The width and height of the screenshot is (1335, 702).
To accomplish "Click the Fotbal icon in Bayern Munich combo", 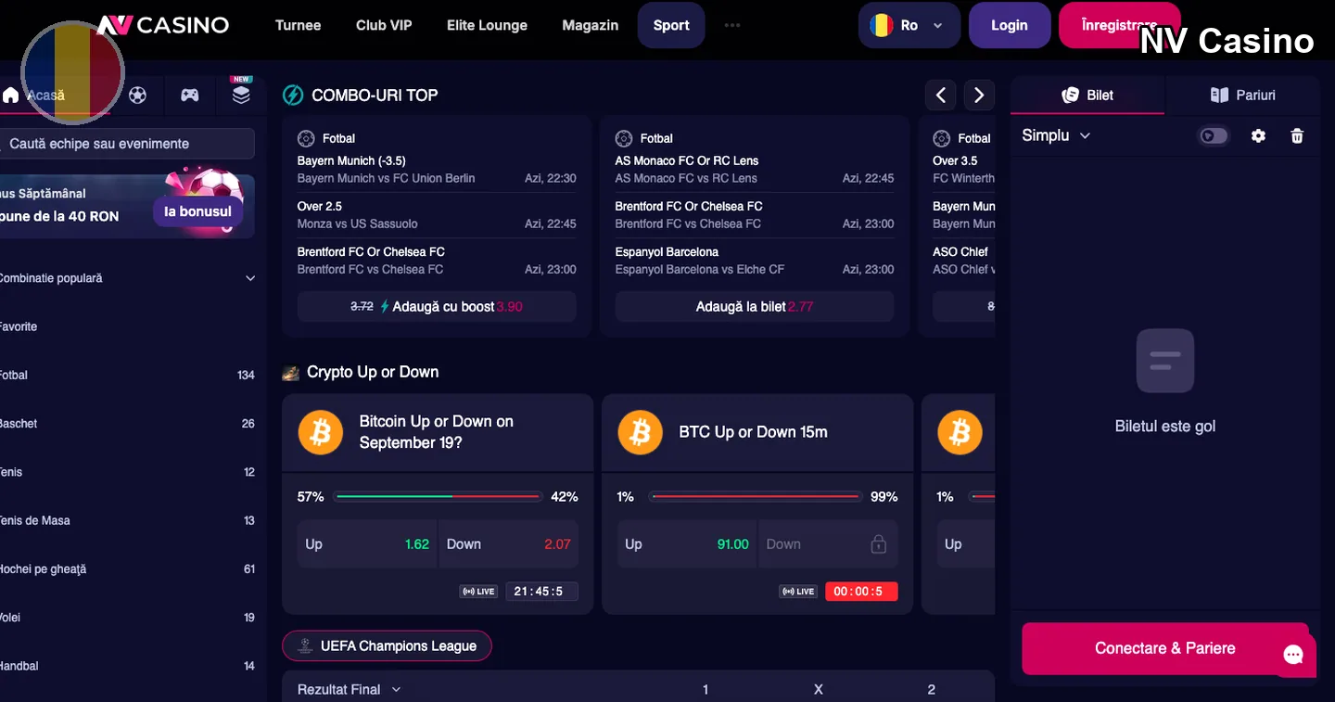I will [306, 138].
